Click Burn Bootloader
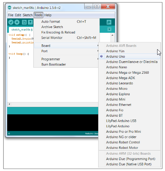The height and width of the screenshot is (171, 165). pyautogui.click(x=66, y=65)
